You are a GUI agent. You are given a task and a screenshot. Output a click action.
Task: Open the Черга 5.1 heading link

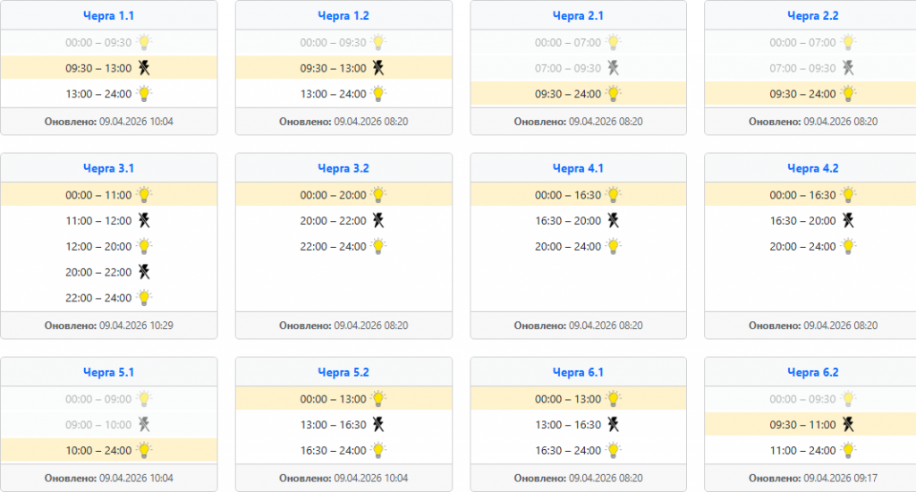108,372
